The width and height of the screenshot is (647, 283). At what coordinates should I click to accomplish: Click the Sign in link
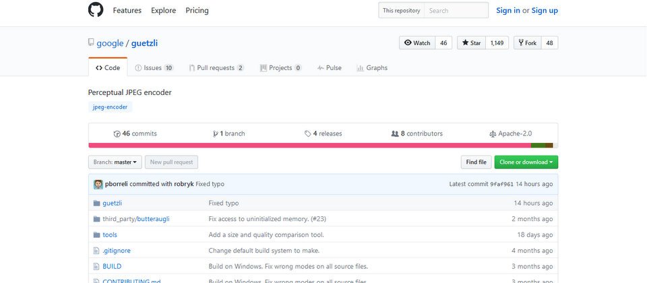click(x=508, y=11)
